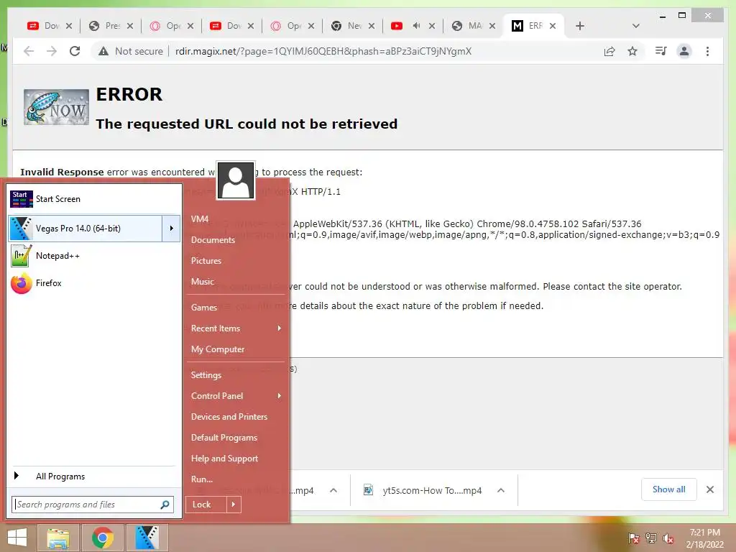Open the yt5s.com-How To....mp4 download
Screen dimensions: 736x552
[423, 490]
